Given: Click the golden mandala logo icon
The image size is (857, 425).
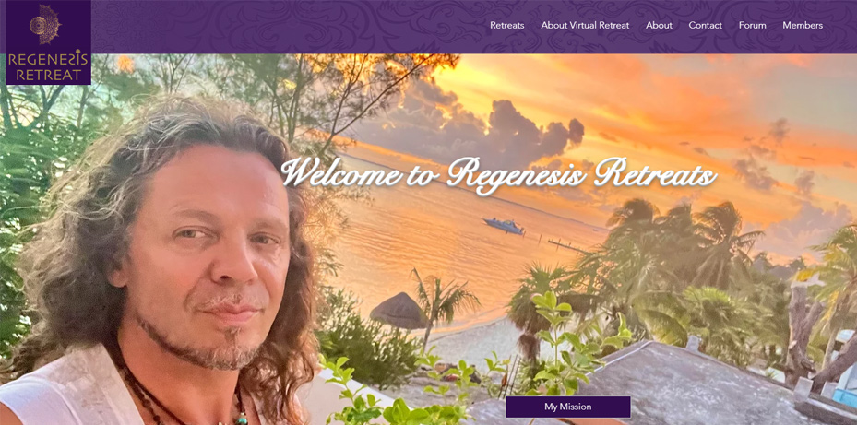Looking at the screenshot, I should [x=45, y=24].
